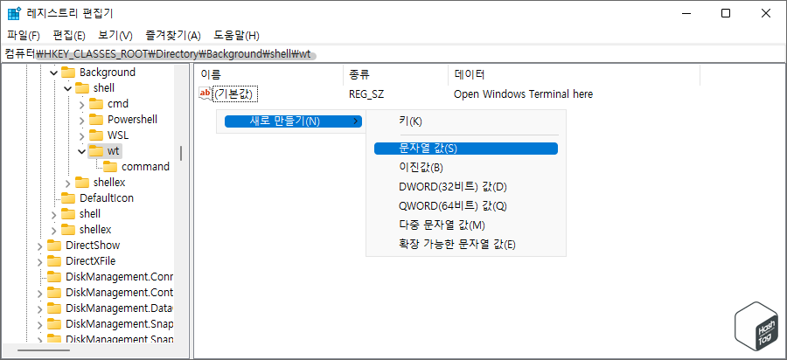The width and height of the screenshot is (787, 360).
Task: Maximize the Registry Editor window
Action: point(726,13)
